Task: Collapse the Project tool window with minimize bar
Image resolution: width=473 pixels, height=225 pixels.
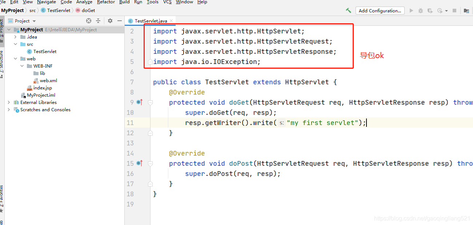Action: (119, 21)
